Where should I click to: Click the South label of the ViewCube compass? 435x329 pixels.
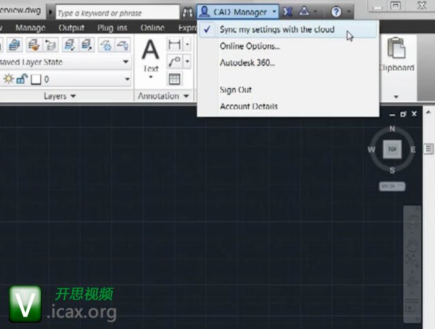click(x=392, y=170)
